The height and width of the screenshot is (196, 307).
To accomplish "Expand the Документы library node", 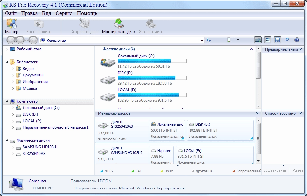I will coord(13,75).
